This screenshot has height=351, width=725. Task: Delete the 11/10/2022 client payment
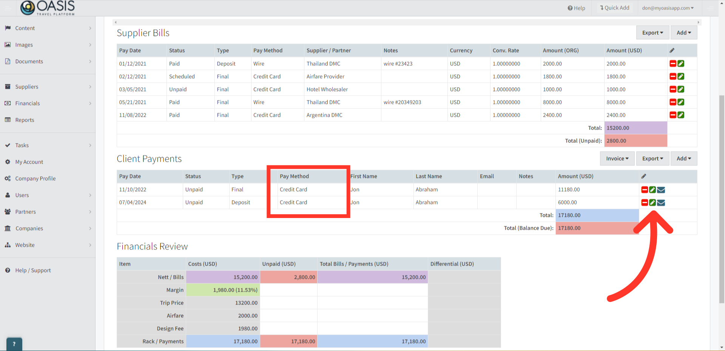coord(645,190)
